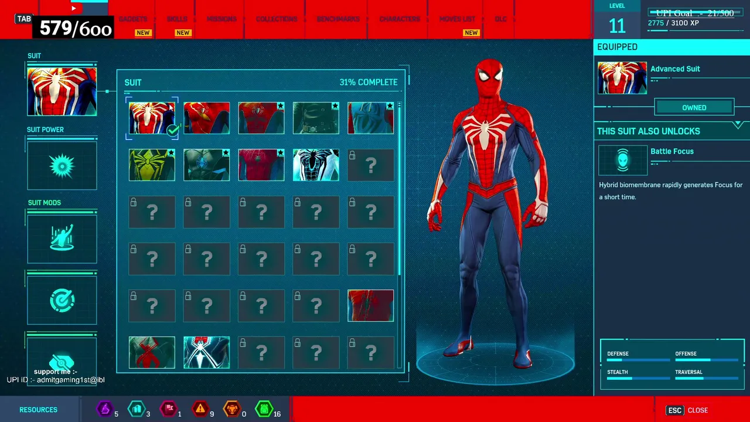750x422 pixels.
Task: Open the suit mod slot with the target icon
Action: pyautogui.click(x=62, y=300)
